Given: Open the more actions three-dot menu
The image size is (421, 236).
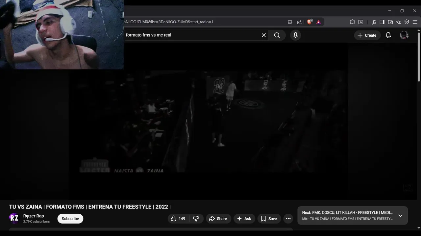Looking at the screenshot, I should pyautogui.click(x=288, y=219).
